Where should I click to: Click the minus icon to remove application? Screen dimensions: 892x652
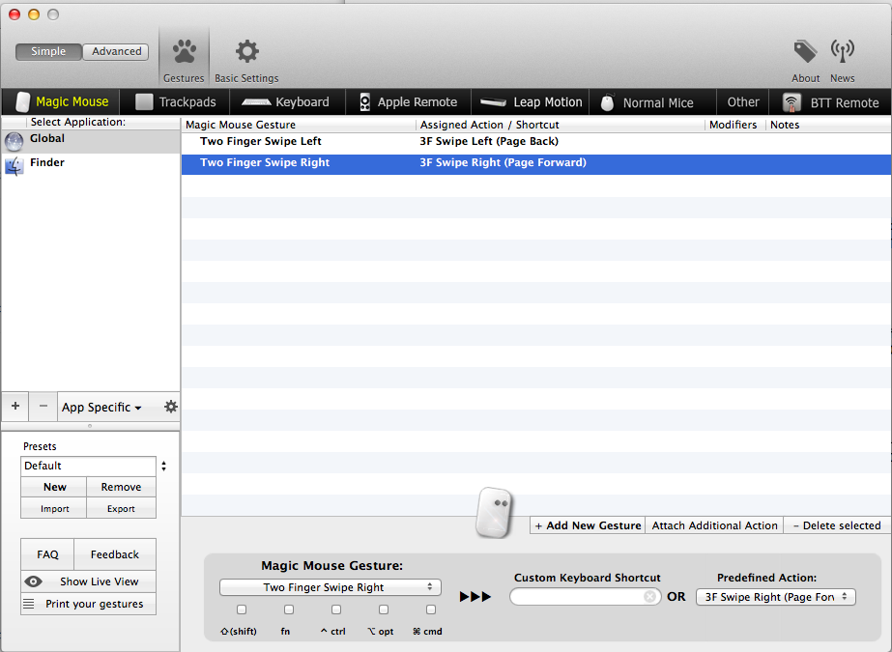click(x=43, y=407)
